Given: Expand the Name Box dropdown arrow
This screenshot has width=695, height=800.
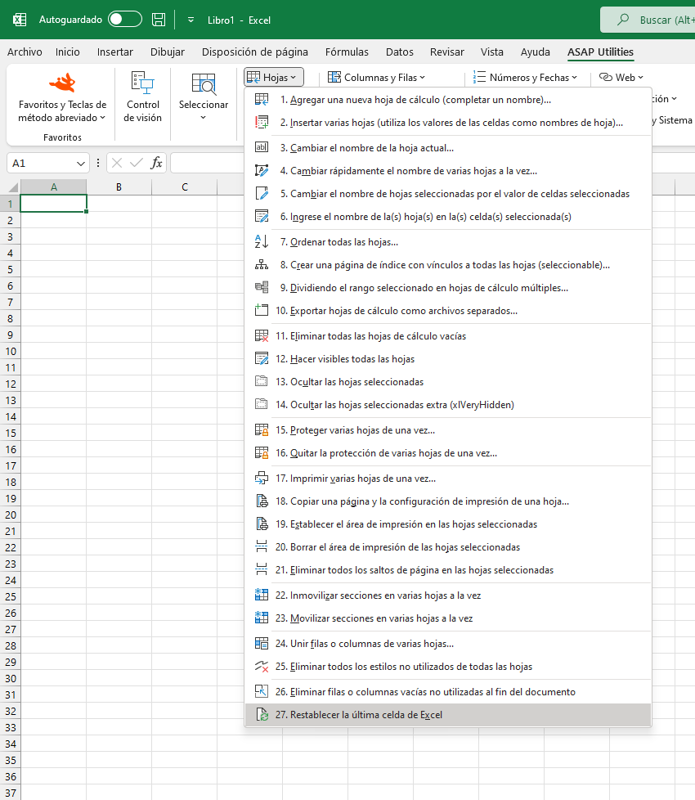Looking at the screenshot, I should 80,164.
